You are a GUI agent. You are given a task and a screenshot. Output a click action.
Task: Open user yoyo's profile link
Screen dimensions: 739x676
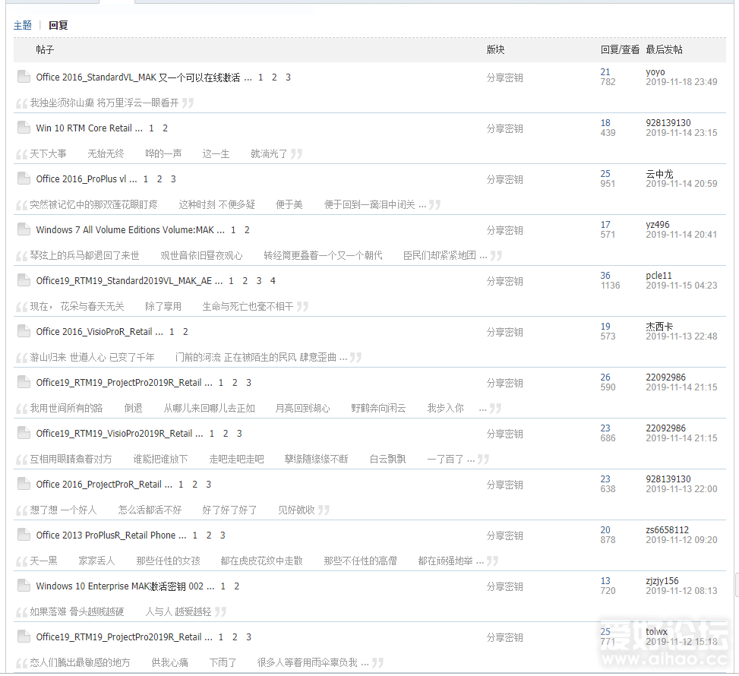[x=655, y=72]
